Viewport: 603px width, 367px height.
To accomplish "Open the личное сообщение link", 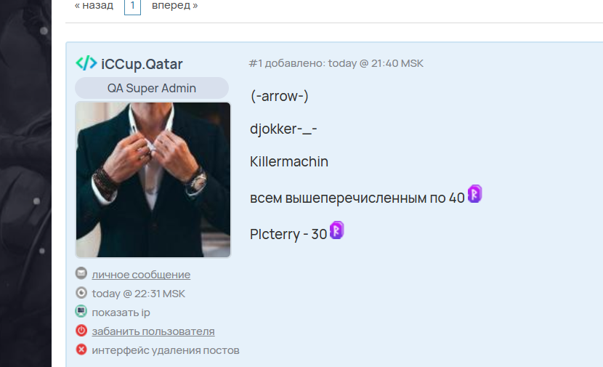I will [x=141, y=275].
